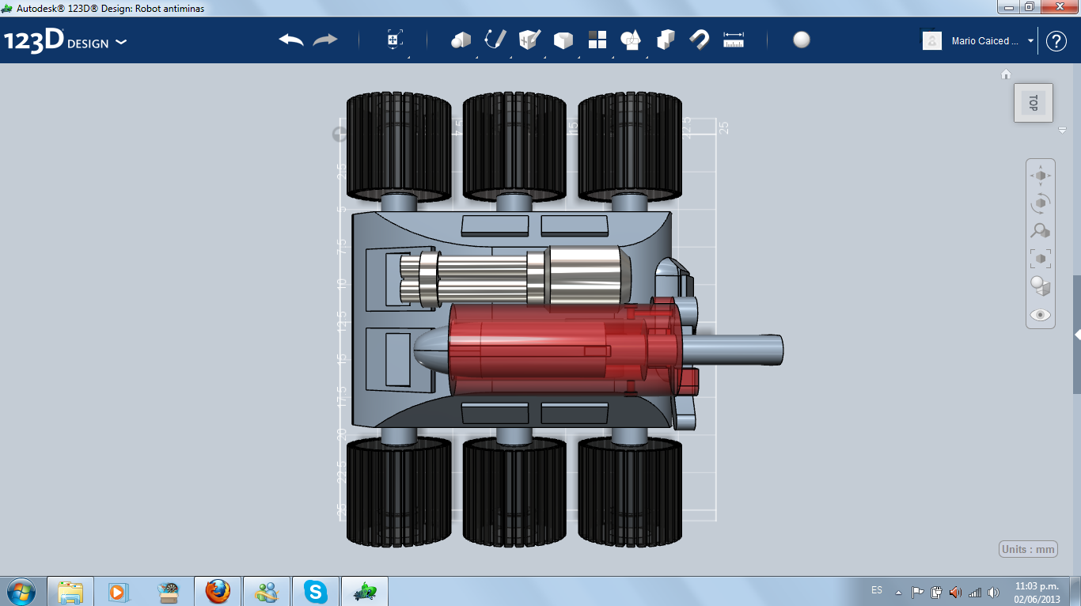Open the Windows Start menu
Viewport: 1081px width, 606px height.
pos(21,591)
